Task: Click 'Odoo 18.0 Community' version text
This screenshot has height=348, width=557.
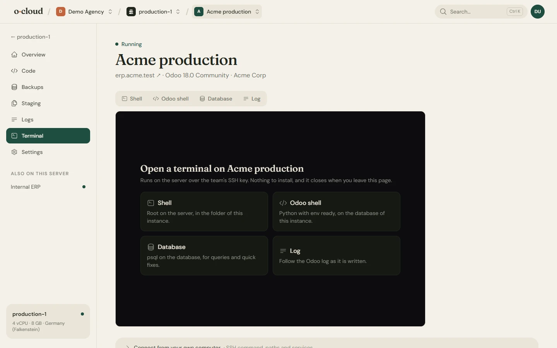Action: tap(197, 75)
